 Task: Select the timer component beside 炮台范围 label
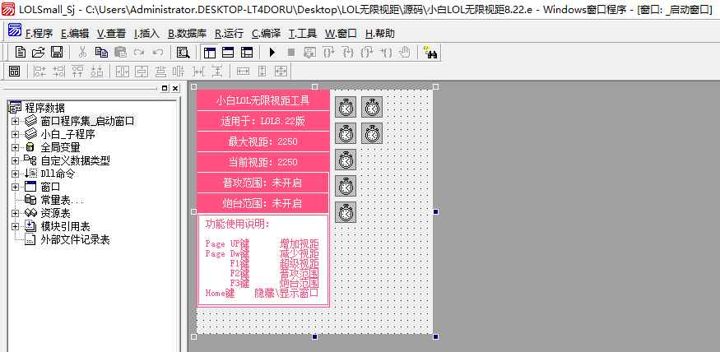[x=346, y=211]
